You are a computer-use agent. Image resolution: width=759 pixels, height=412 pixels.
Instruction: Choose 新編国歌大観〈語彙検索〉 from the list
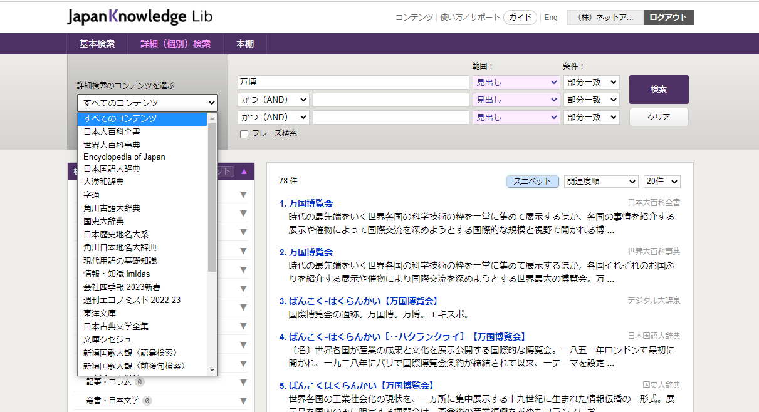[142, 353]
